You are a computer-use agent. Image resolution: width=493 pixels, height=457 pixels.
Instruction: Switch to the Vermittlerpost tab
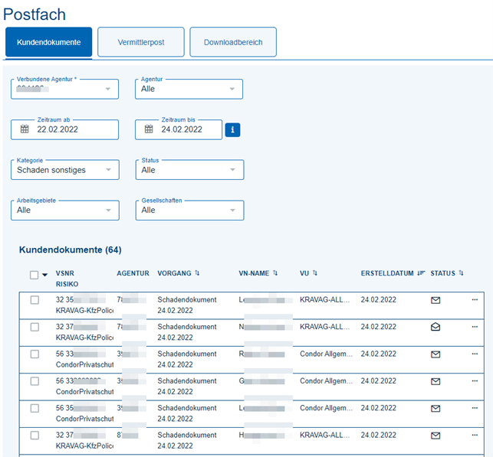pyautogui.click(x=141, y=42)
